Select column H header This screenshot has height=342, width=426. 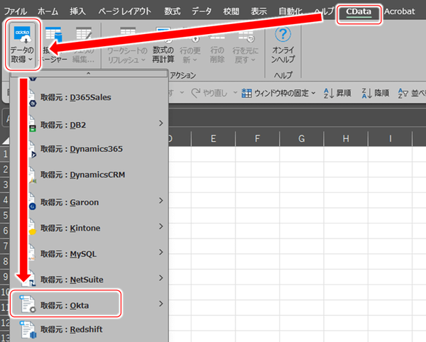(346, 138)
